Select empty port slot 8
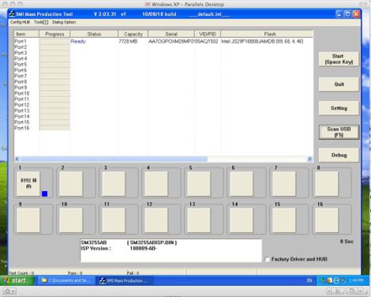 click(327, 184)
